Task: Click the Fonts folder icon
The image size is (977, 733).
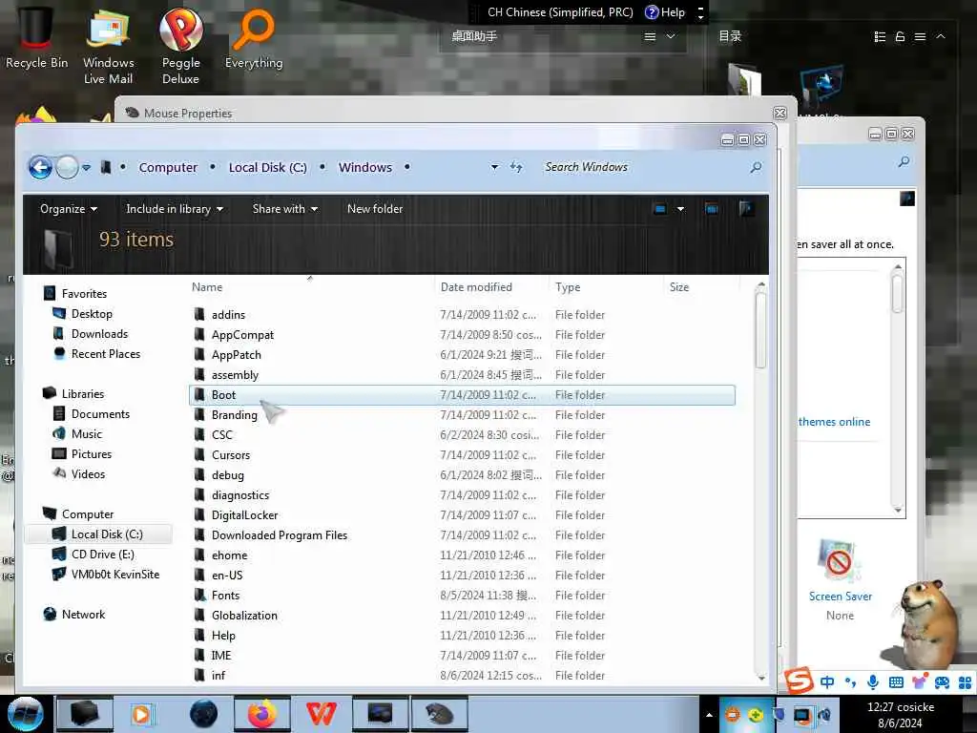Action: 199,596
